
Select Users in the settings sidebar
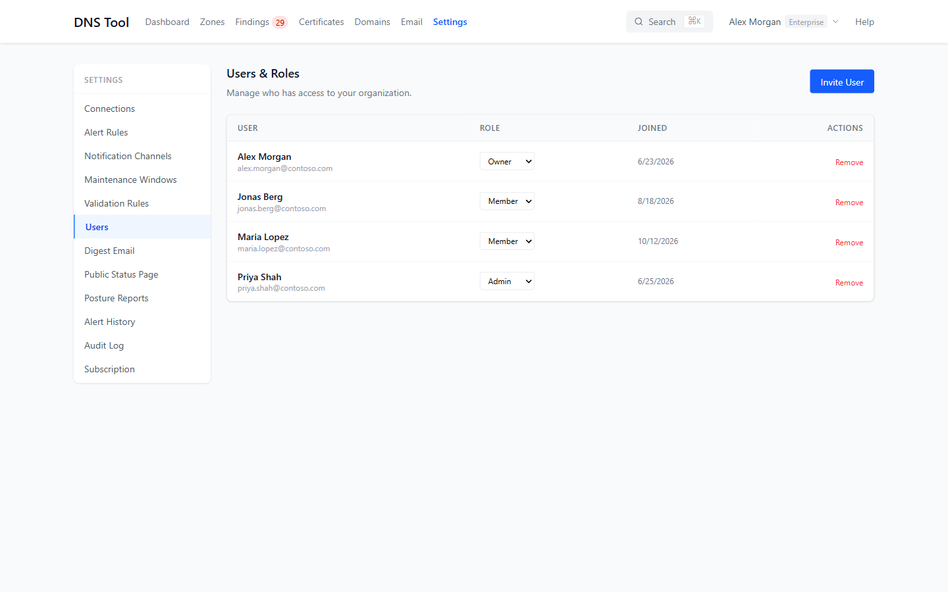click(x=142, y=227)
